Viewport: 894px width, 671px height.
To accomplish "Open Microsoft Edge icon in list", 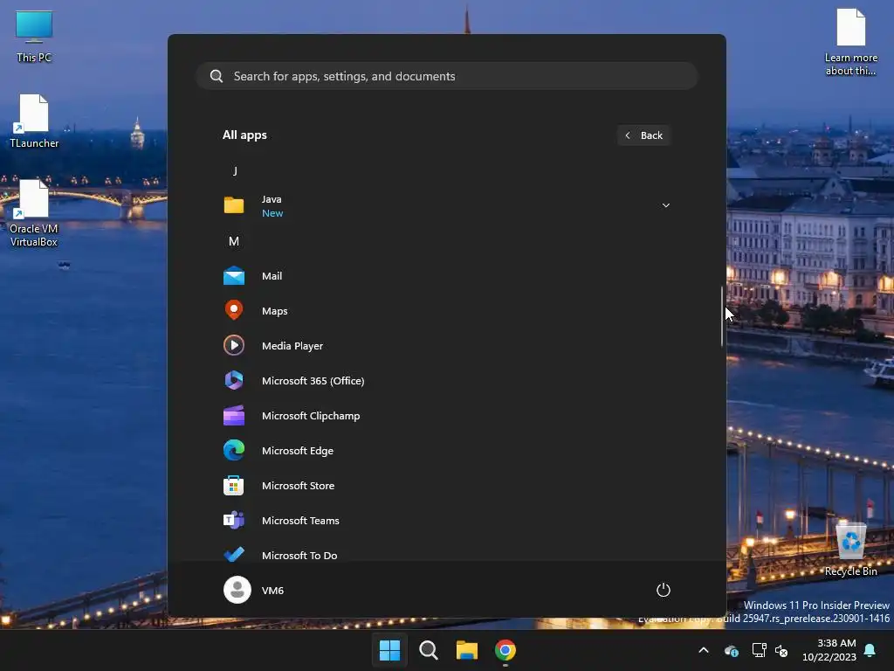I will pos(234,450).
